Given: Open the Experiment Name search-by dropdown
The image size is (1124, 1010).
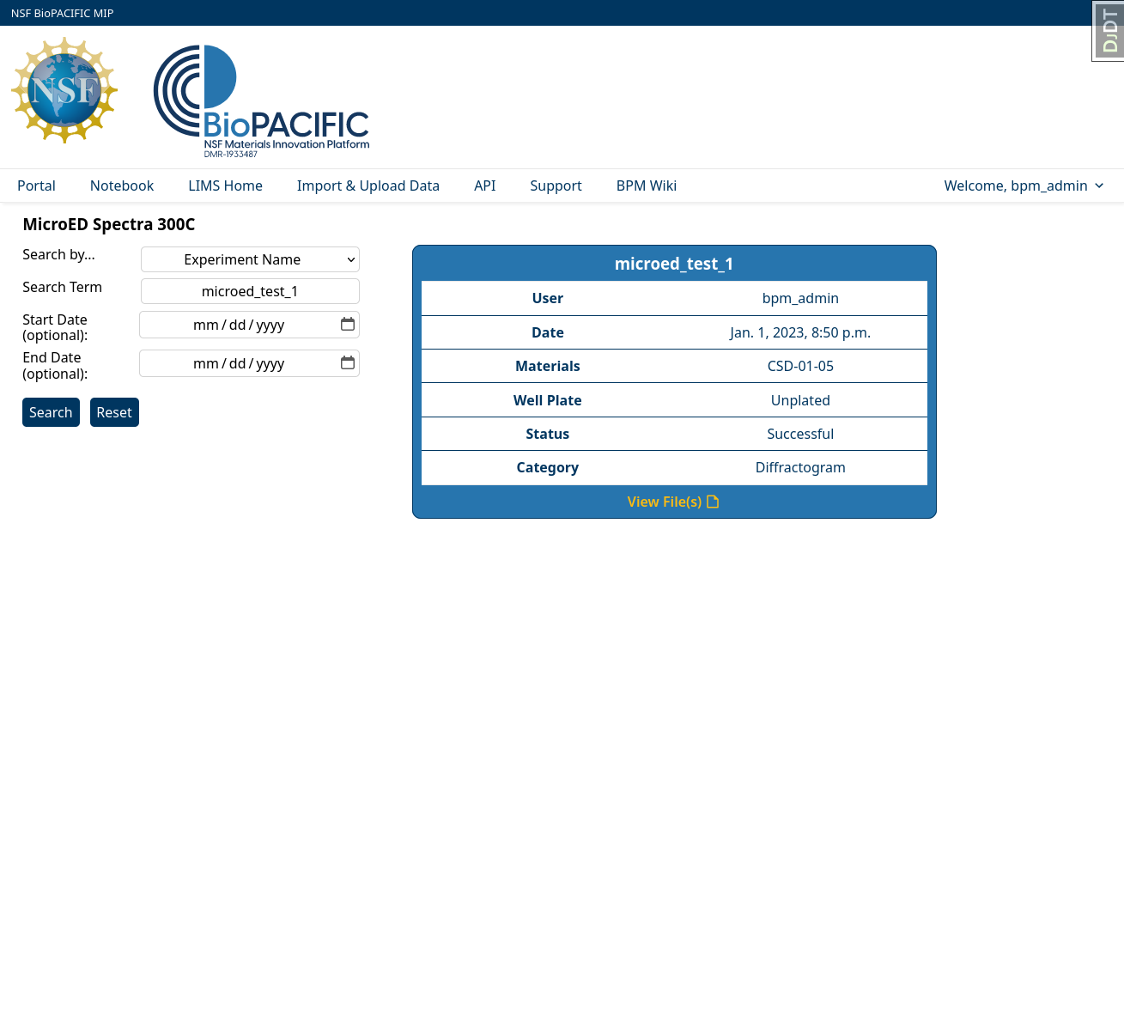Looking at the screenshot, I should tap(250, 259).
